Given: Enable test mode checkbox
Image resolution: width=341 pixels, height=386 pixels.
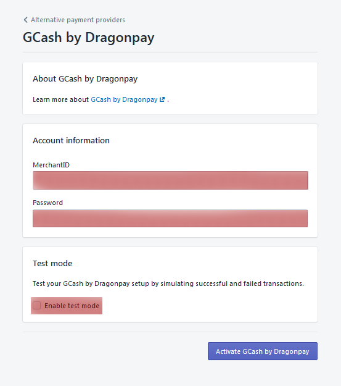Looking at the screenshot, I should click(x=37, y=306).
